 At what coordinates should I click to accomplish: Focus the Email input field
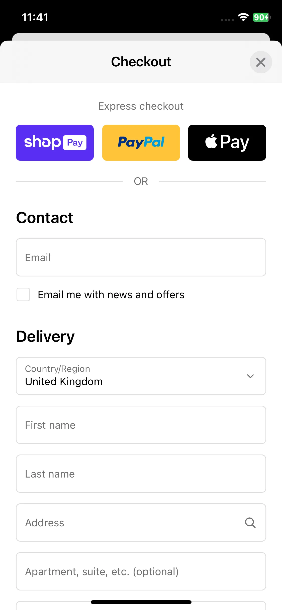(141, 257)
